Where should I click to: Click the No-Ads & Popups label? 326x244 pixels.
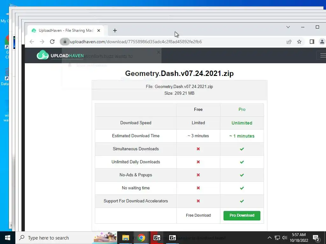(x=136, y=175)
